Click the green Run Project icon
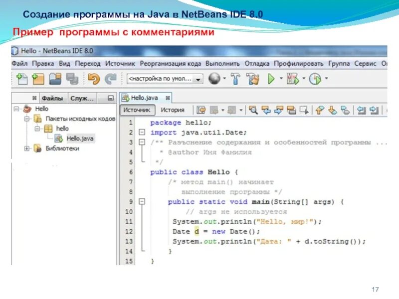The width and height of the screenshot is (399, 299). [x=271, y=79]
